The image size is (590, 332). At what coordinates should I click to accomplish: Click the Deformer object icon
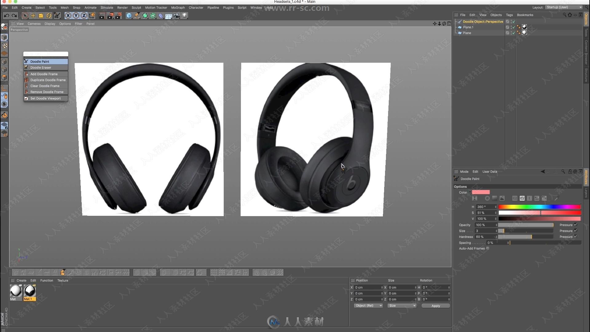[x=161, y=15]
